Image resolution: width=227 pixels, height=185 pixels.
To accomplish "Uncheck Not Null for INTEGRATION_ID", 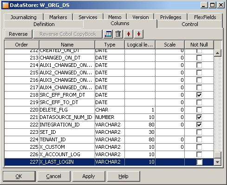I will pos(199,125).
